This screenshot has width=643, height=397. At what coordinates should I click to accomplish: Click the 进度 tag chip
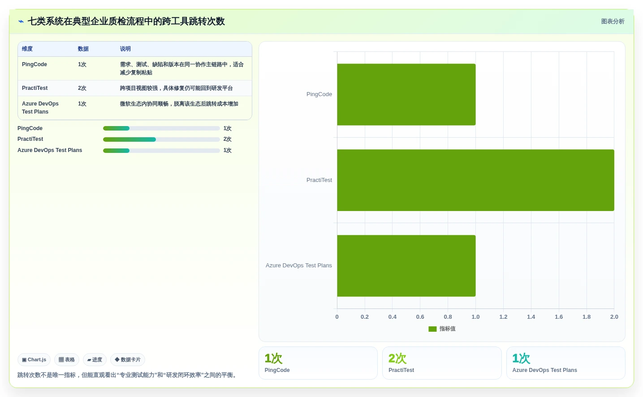[x=95, y=360]
